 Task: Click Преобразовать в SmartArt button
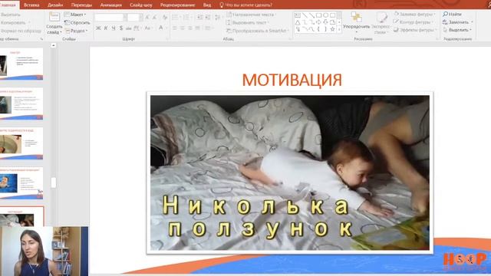[x=258, y=31]
